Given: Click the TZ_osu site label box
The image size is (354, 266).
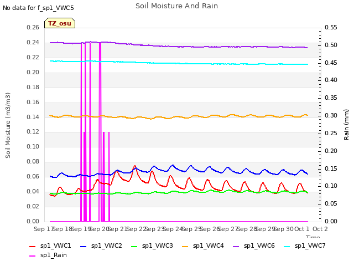Looking at the screenshot, I should (x=60, y=23).
